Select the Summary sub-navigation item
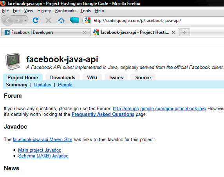 [x=16, y=85]
